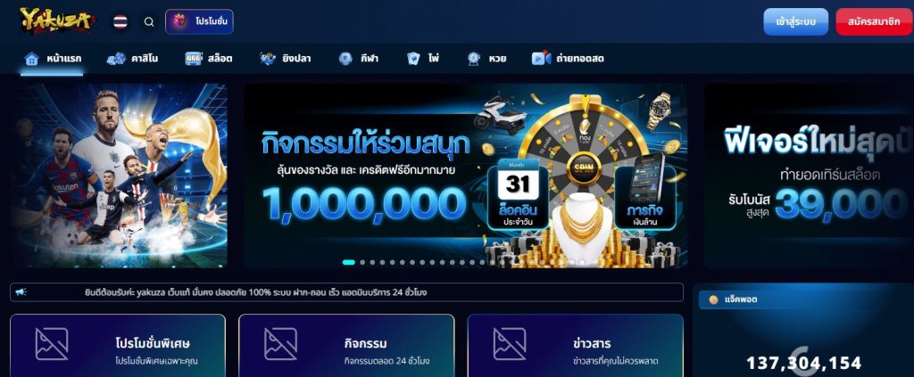Screen dimensions: 914x377
Task: Go to the หน้าแรก home tab
Action: pyautogui.click(x=53, y=58)
